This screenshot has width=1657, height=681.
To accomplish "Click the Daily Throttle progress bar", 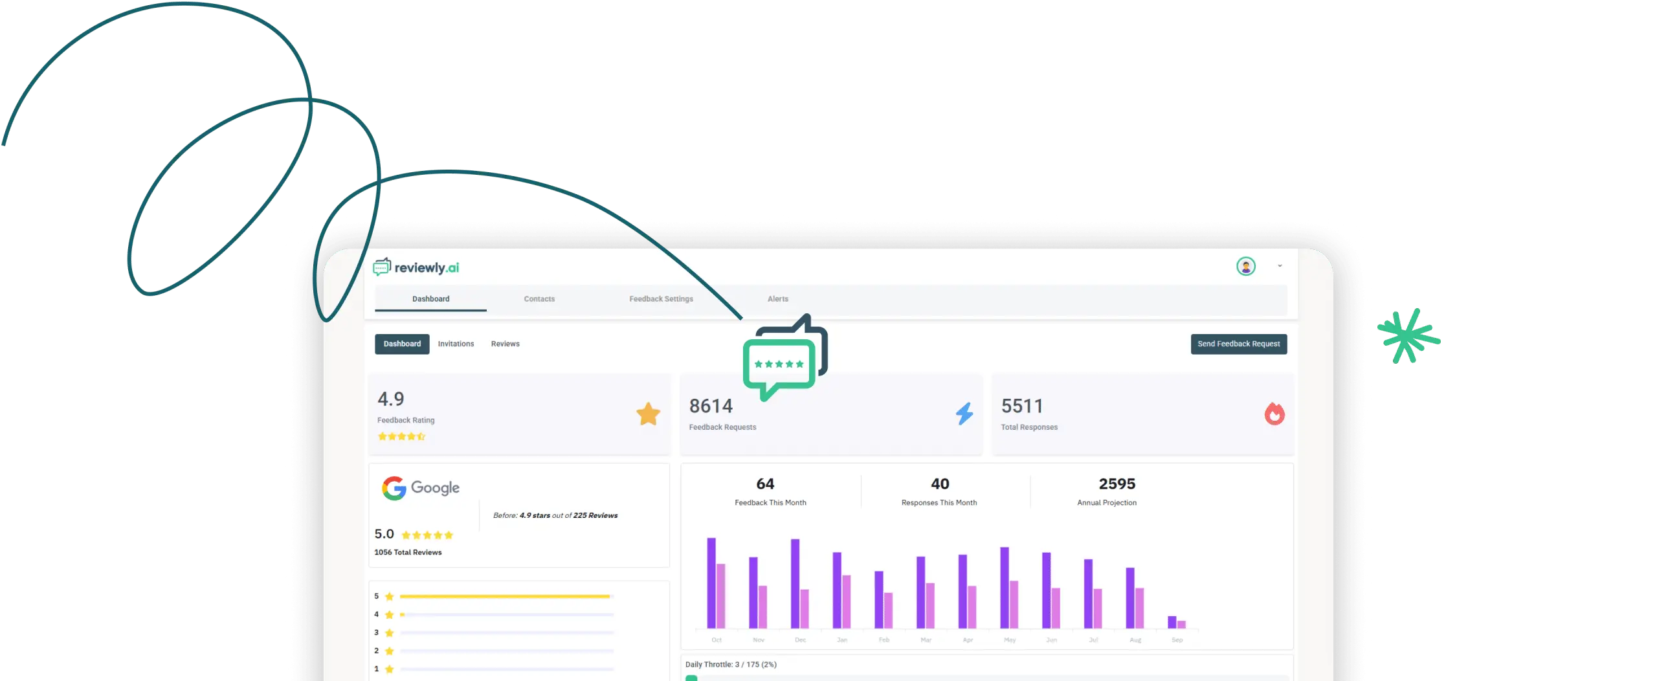I will pos(986,677).
